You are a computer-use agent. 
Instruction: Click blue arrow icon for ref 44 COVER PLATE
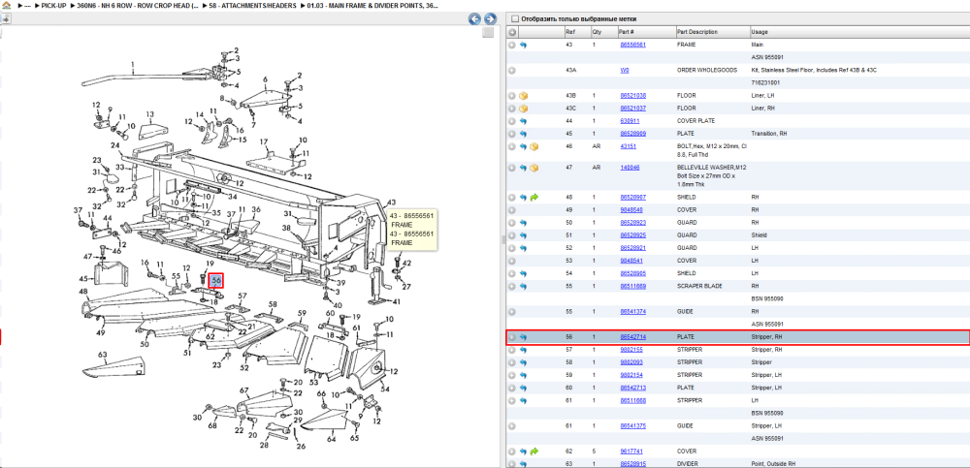click(523, 121)
